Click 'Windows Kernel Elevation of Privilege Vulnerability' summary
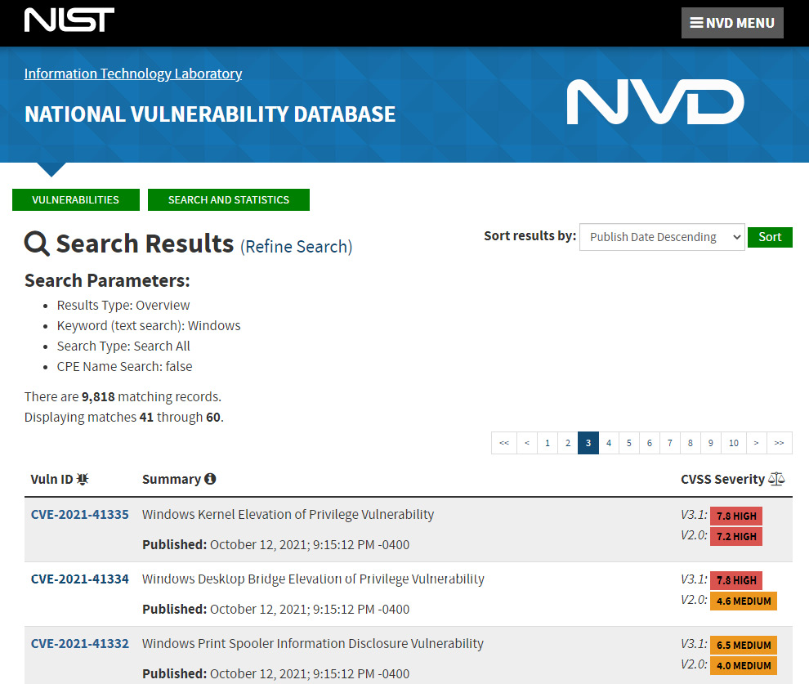The width and height of the screenshot is (809, 684). 288,514
